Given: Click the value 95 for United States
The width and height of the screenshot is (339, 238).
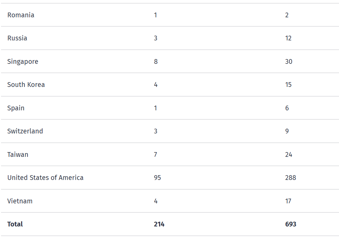Looking at the screenshot, I should click(157, 178).
